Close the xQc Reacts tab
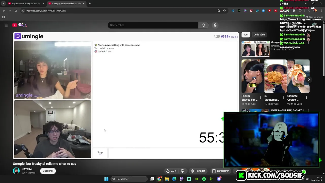Viewport: 325px width, 183px height. coord(43,4)
